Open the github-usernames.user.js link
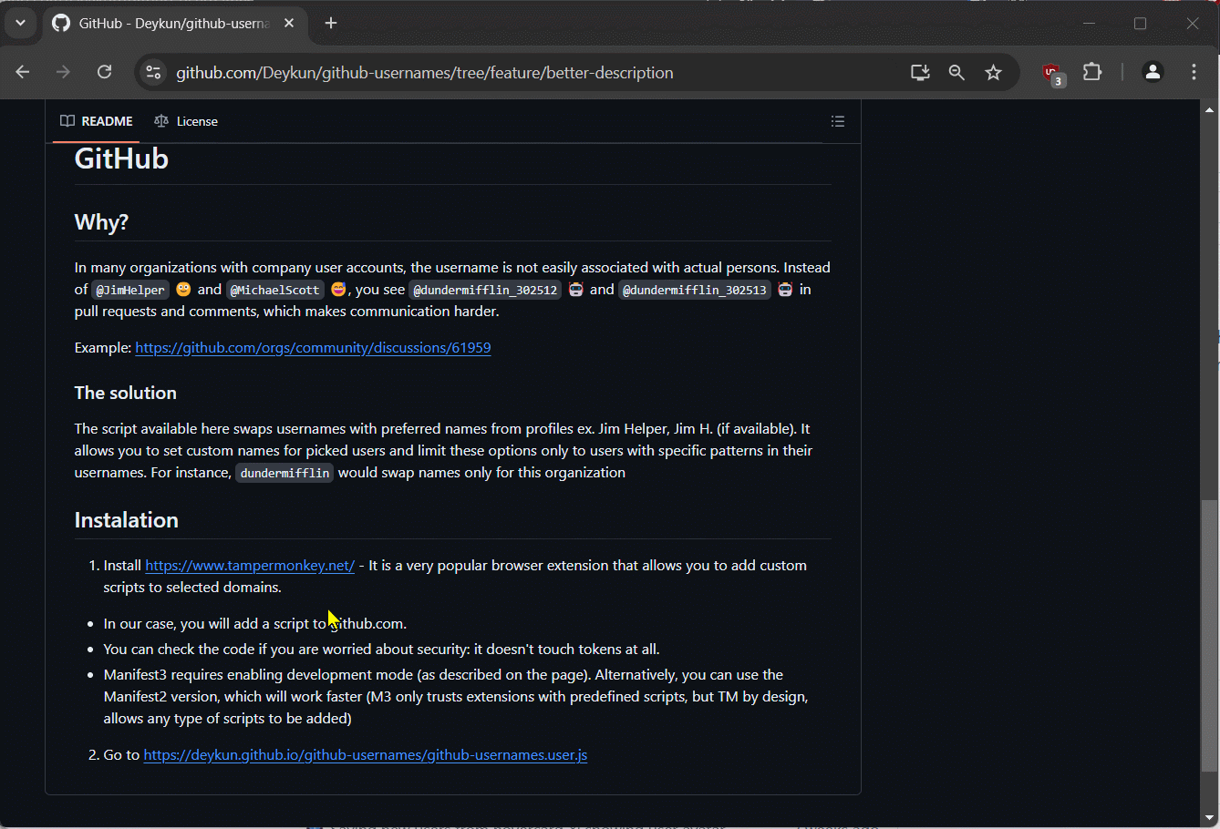This screenshot has width=1220, height=829. 365,755
